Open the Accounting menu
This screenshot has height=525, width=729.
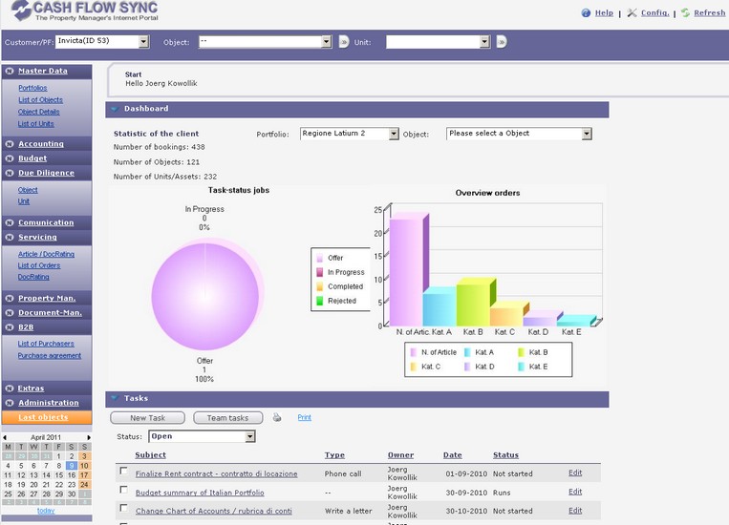point(41,144)
